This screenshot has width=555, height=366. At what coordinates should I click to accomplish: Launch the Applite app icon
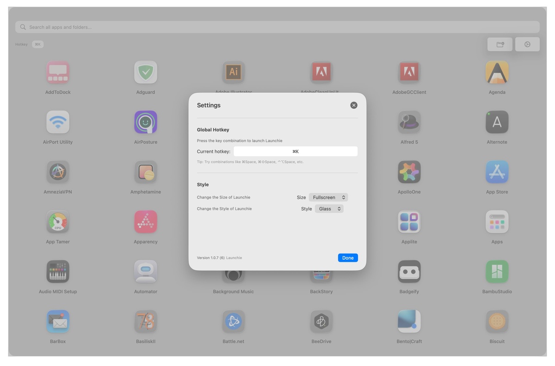click(409, 222)
